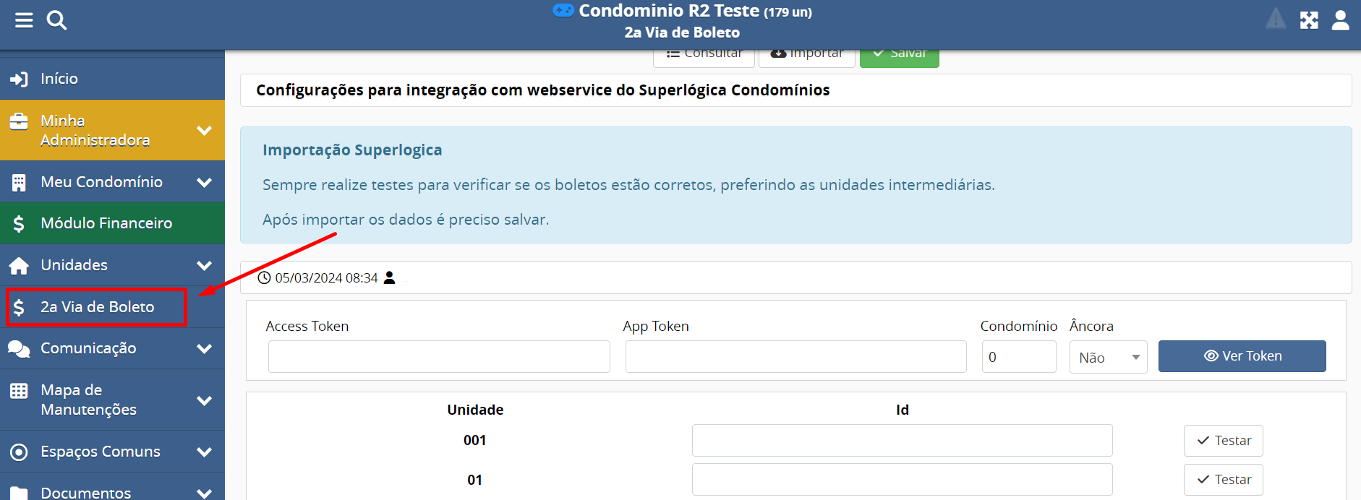Click Ver Token eye button
Image resolution: width=1361 pixels, height=500 pixels.
click(1242, 356)
